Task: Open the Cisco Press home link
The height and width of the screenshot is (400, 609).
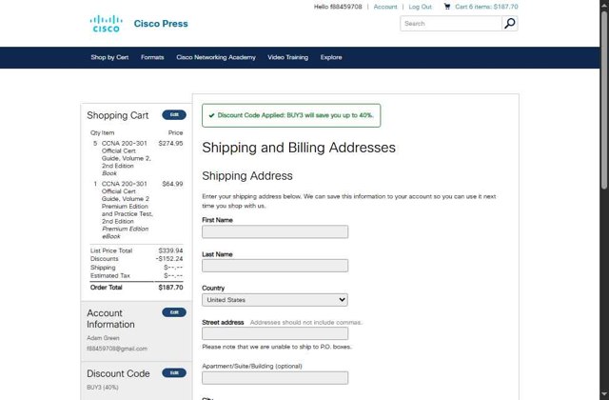Action: (x=161, y=24)
